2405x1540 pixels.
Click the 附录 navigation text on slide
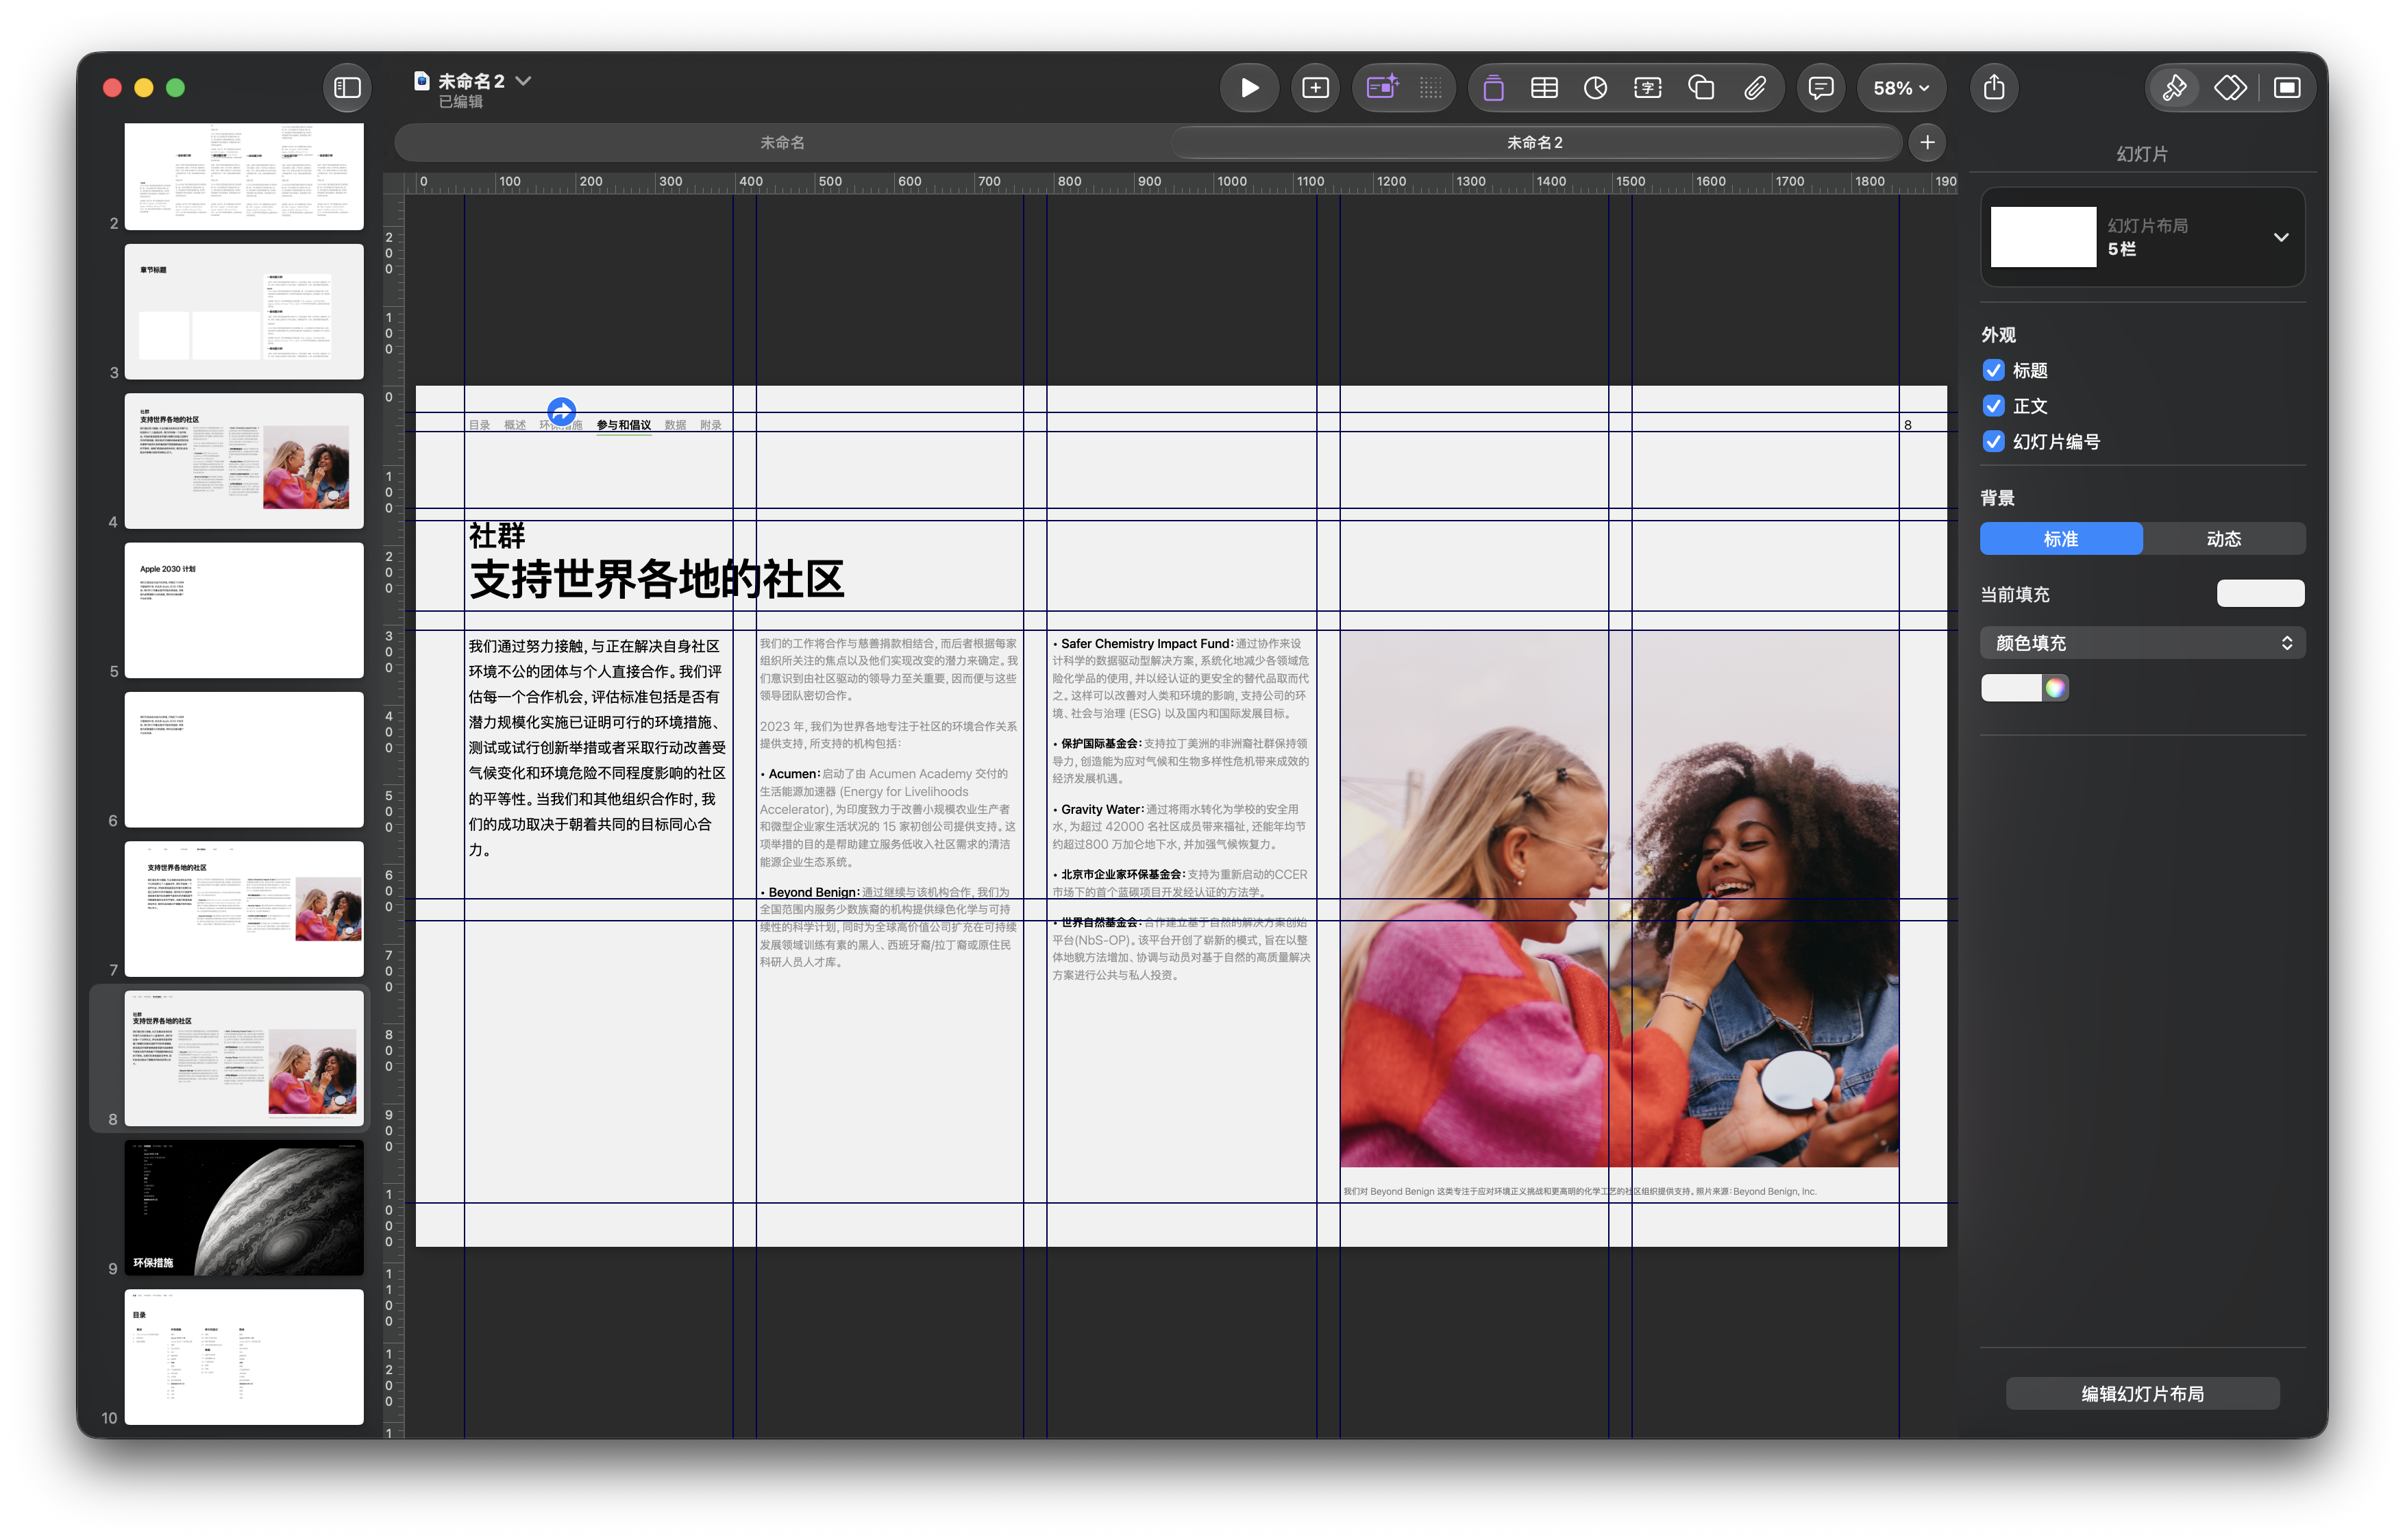(x=710, y=426)
